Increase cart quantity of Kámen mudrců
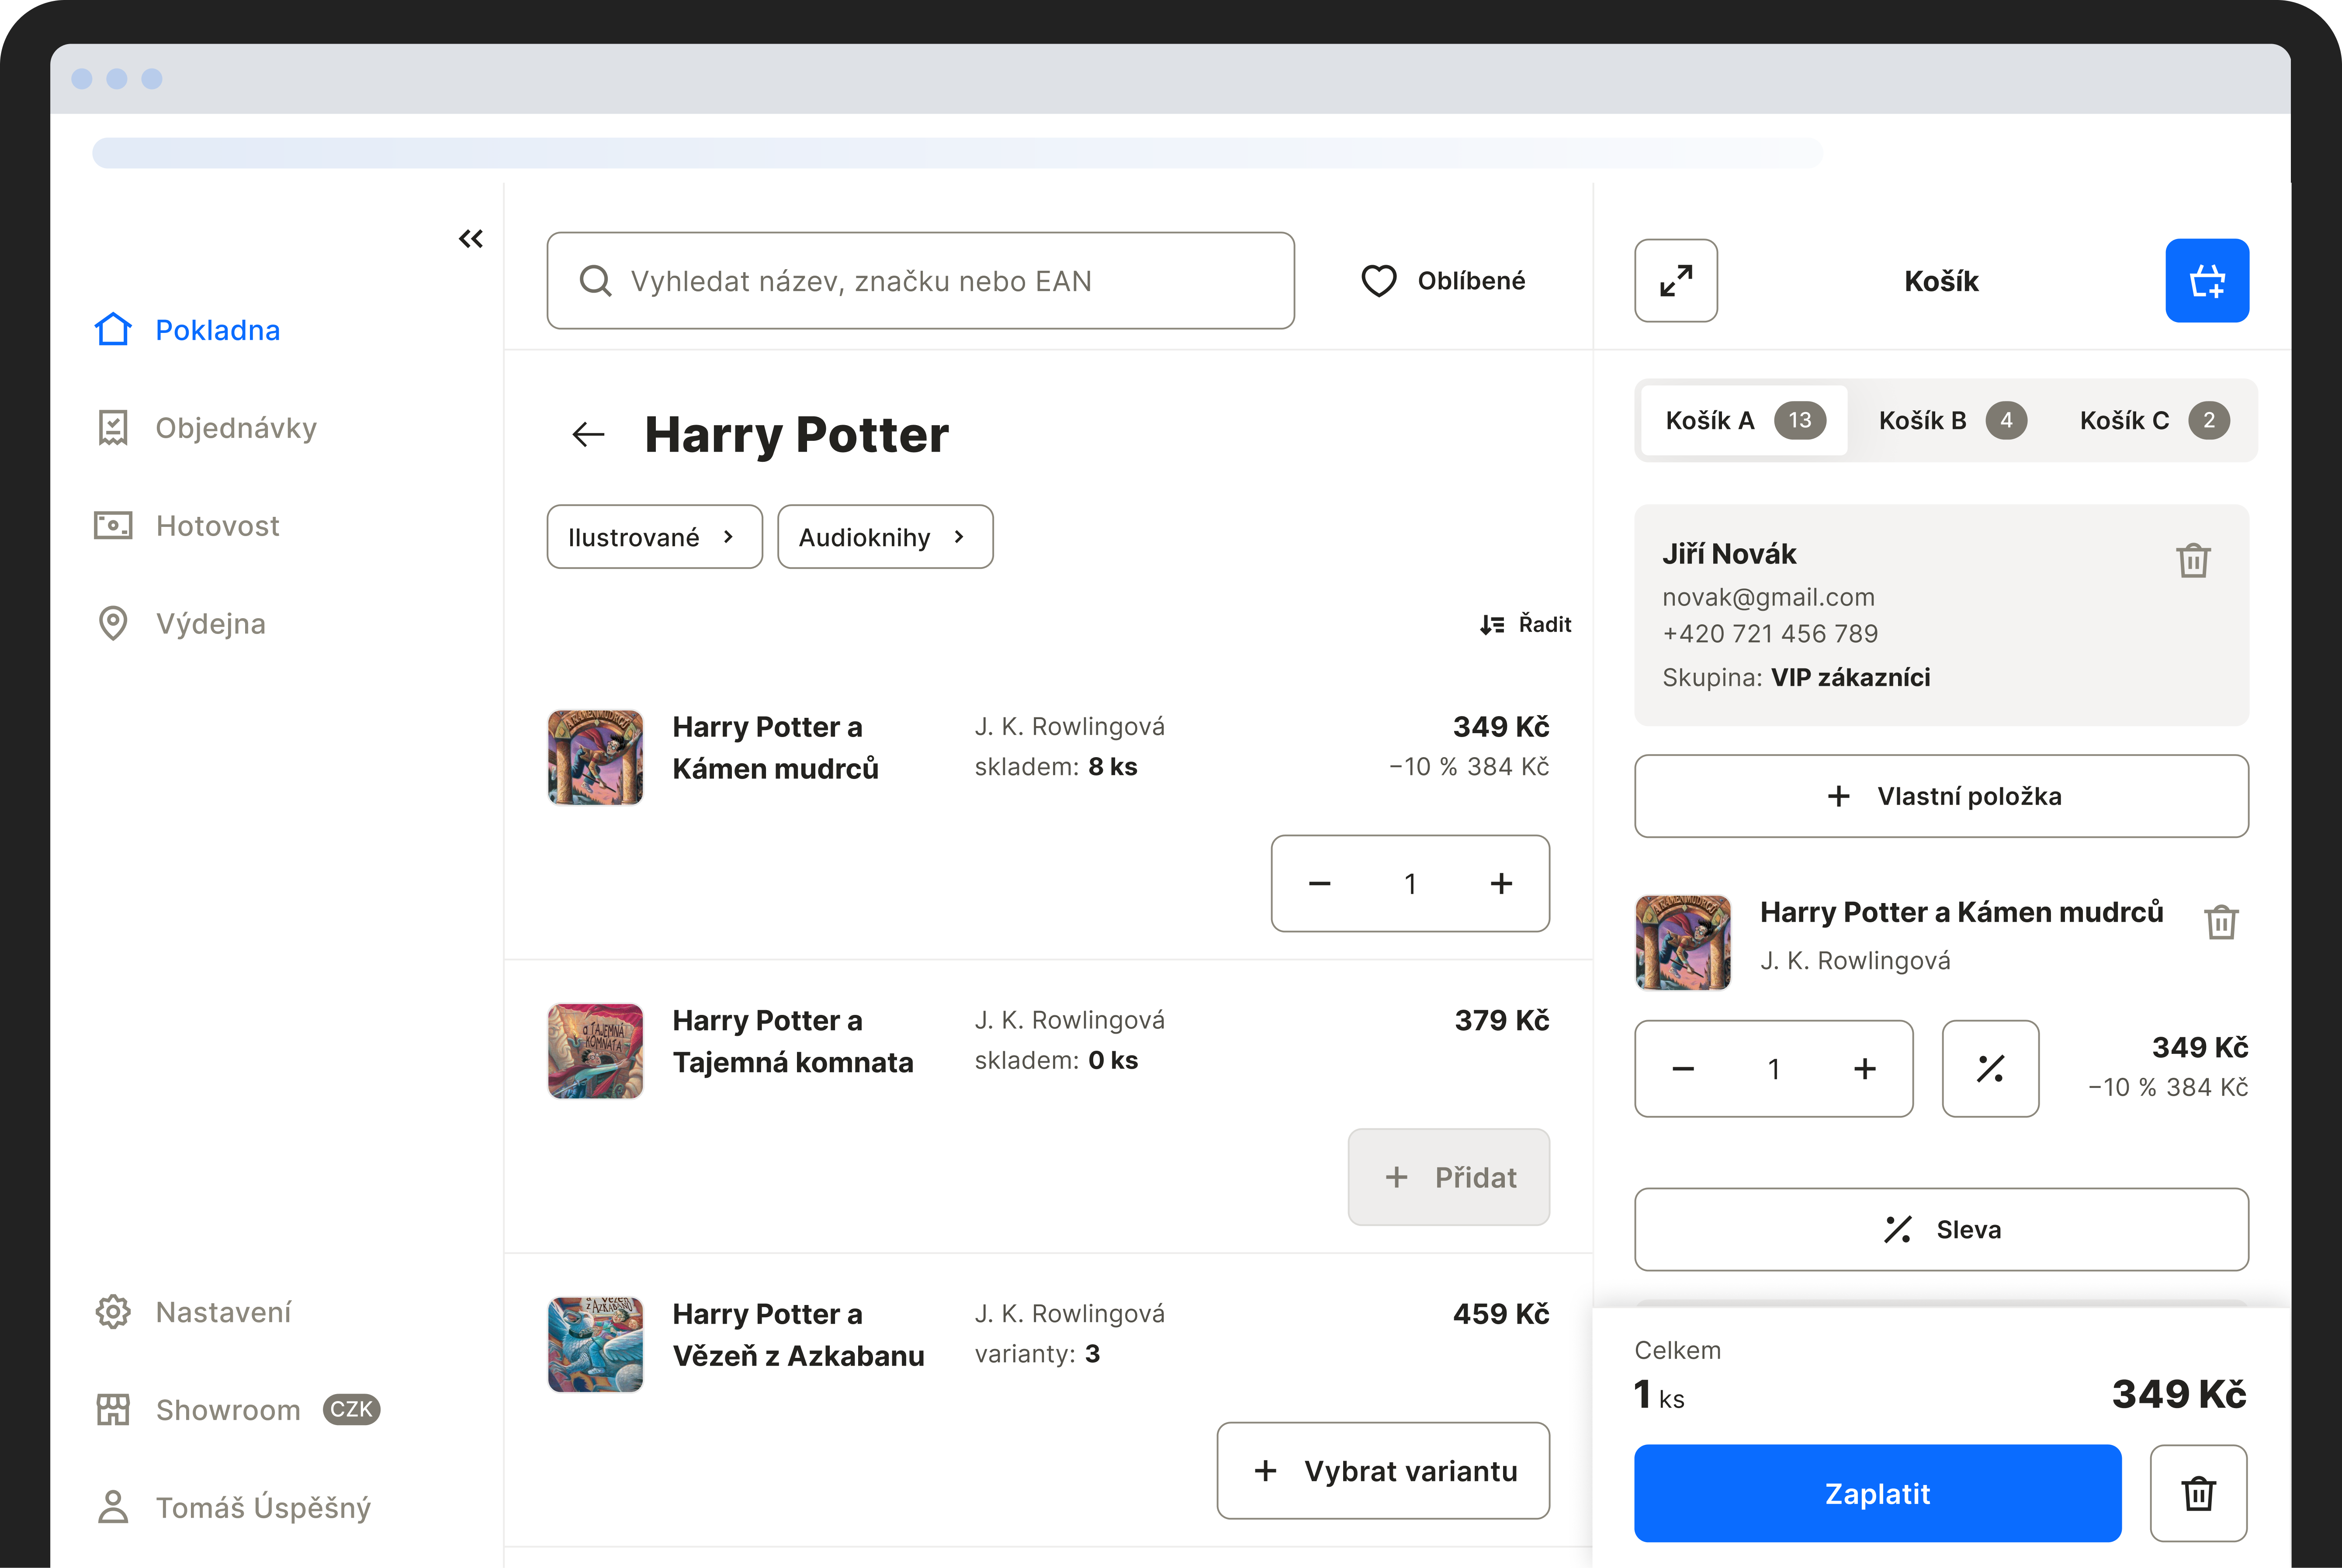The height and width of the screenshot is (1568, 2342). tap(1864, 1069)
